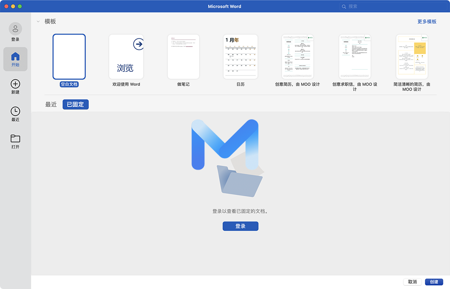This screenshot has width=450, height=289.
Task: Click the Open folder icon 打开
Action: point(15,139)
